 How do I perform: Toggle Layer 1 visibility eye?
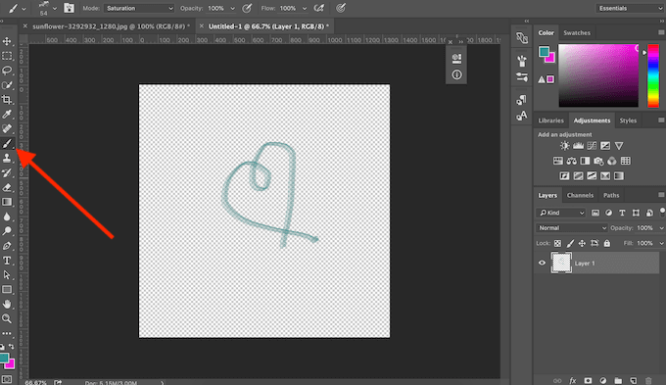(x=542, y=263)
